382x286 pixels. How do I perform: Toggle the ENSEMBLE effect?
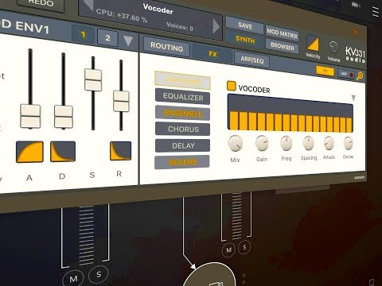[x=183, y=113]
